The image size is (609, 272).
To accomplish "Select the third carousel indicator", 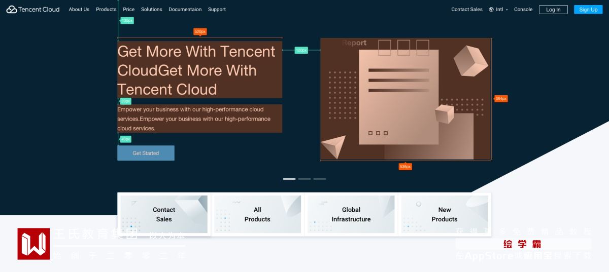I will pyautogui.click(x=320, y=179).
